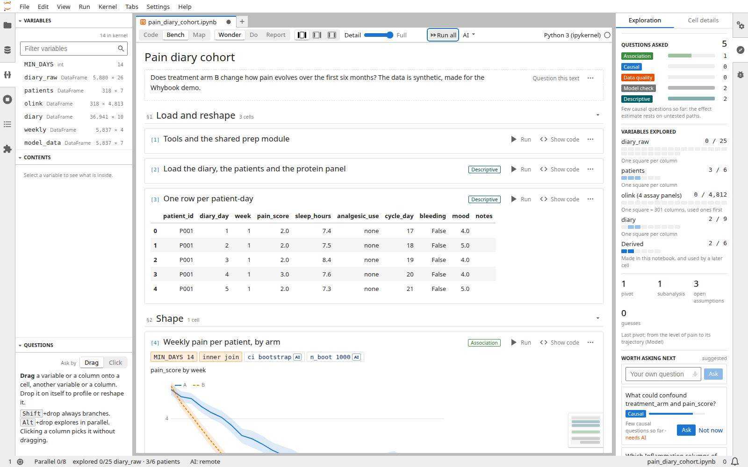Adjust the Detail slider handle
This screenshot has width=748, height=467.
pos(390,35)
